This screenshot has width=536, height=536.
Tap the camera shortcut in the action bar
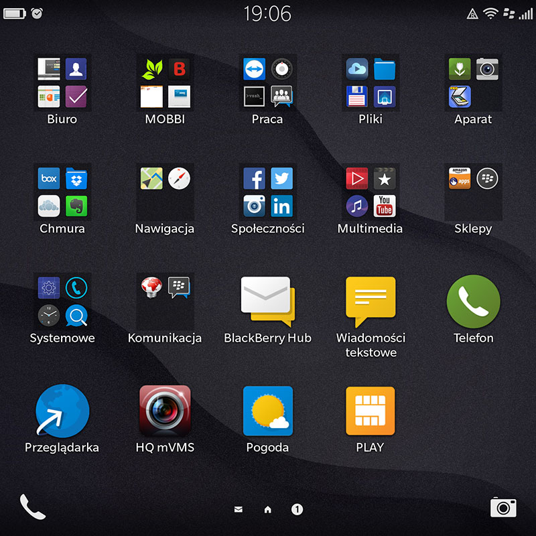pyautogui.click(x=504, y=508)
